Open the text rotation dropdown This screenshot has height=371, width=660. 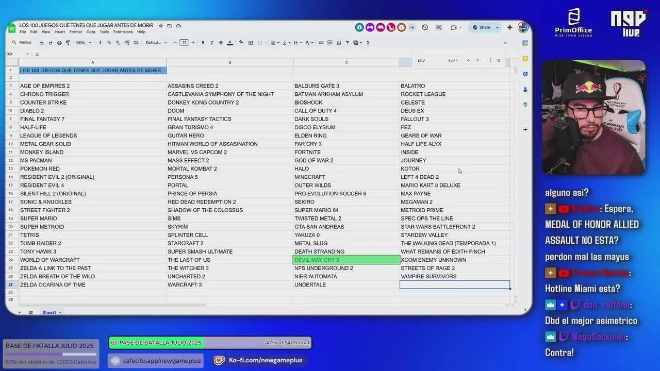pos(308,43)
